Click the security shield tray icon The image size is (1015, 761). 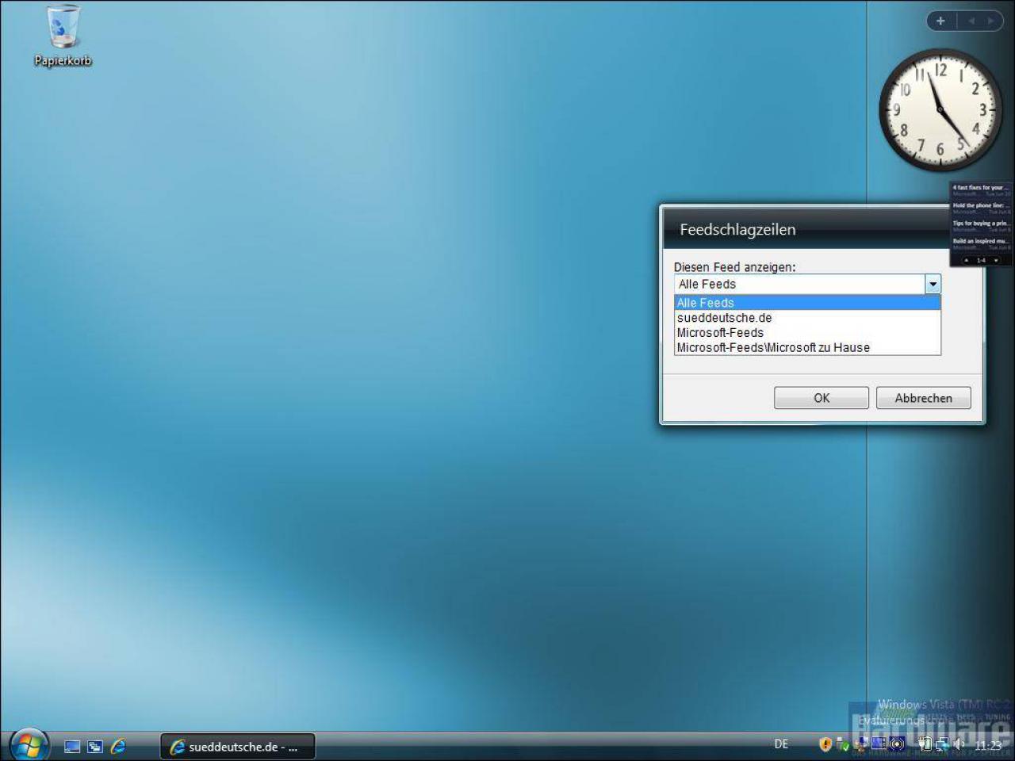click(825, 744)
